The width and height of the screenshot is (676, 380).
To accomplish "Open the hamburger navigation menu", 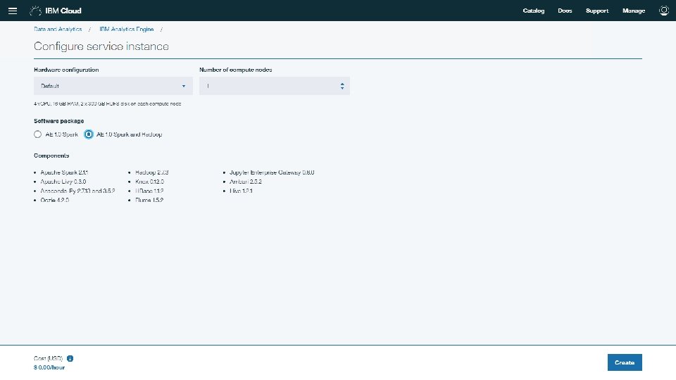I will [13, 11].
